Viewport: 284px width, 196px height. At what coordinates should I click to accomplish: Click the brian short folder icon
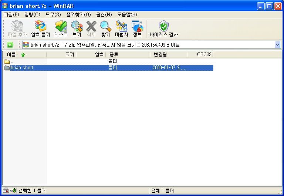pyautogui.click(x=7, y=68)
